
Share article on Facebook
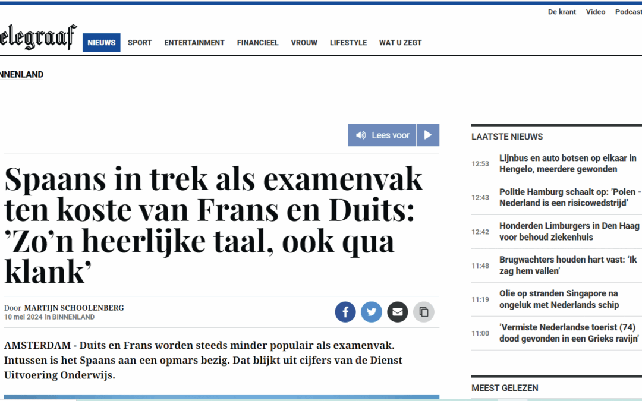(x=345, y=312)
